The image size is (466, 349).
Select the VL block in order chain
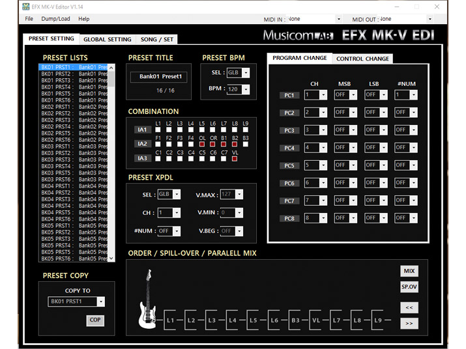click(x=315, y=320)
